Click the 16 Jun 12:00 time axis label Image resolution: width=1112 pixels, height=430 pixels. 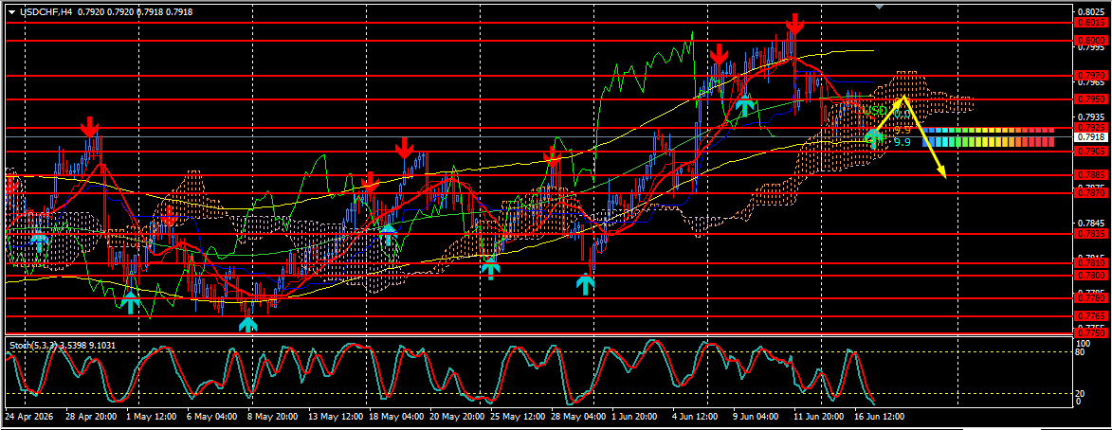880,417
